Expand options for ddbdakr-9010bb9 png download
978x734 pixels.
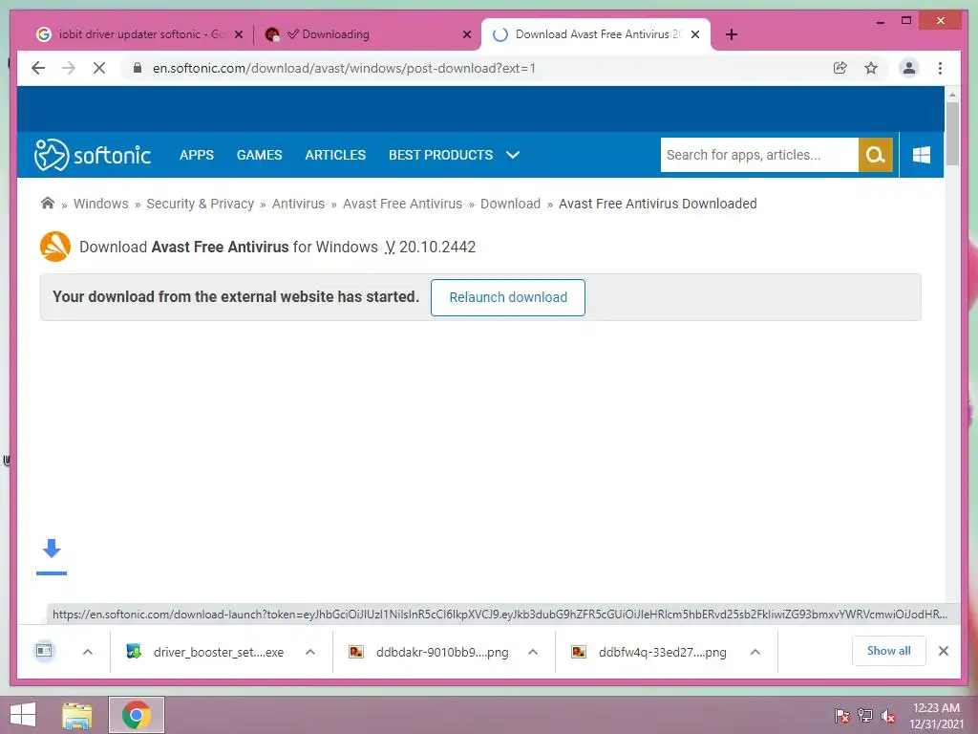[533, 652]
